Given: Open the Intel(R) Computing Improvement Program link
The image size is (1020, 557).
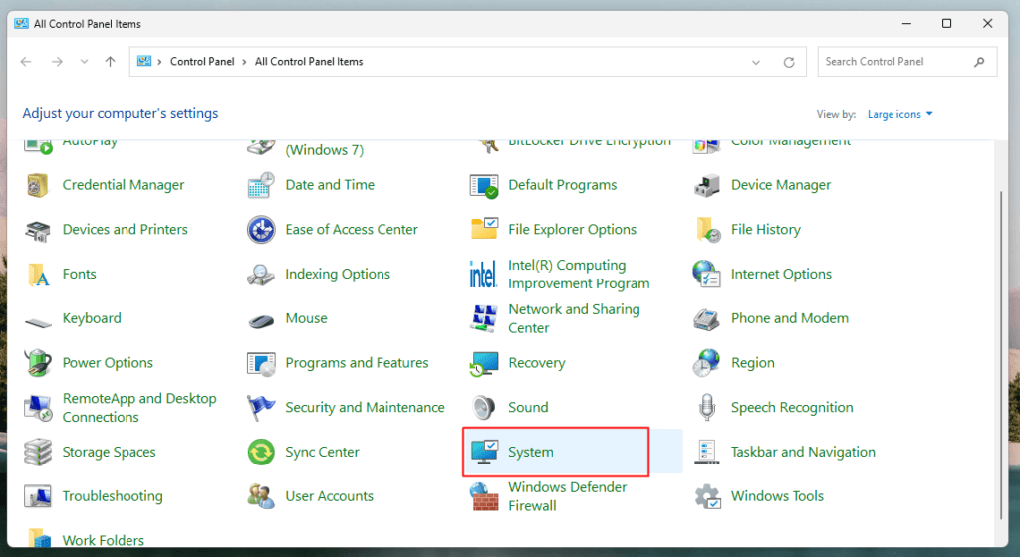Looking at the screenshot, I should point(579,275).
